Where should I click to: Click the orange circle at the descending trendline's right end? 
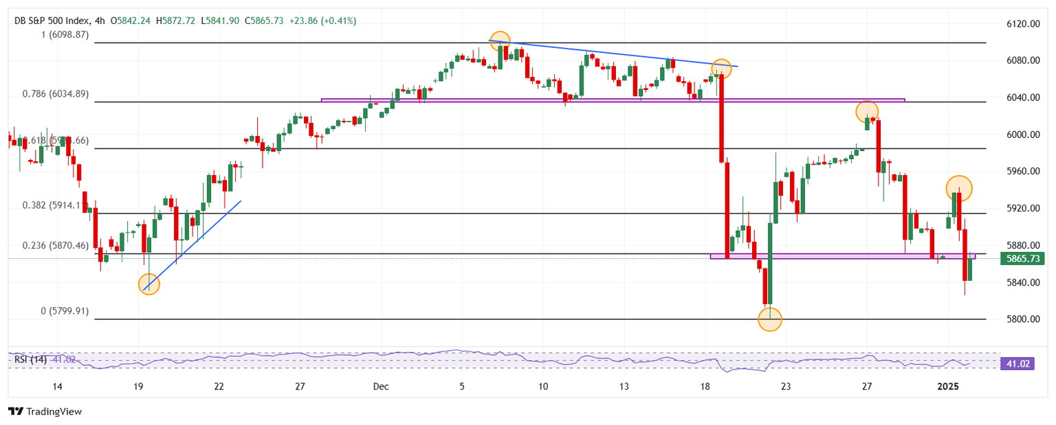click(720, 68)
